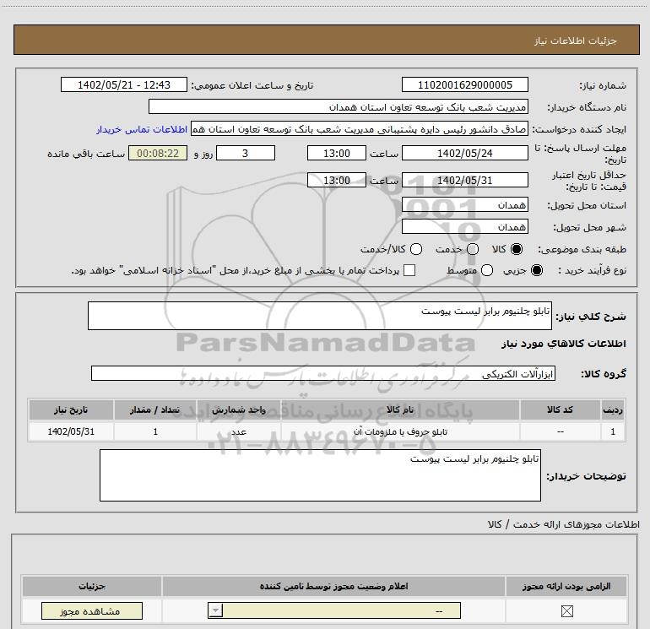Click اطلاعات کالاهای مورد نیاز heading

pos(563,344)
